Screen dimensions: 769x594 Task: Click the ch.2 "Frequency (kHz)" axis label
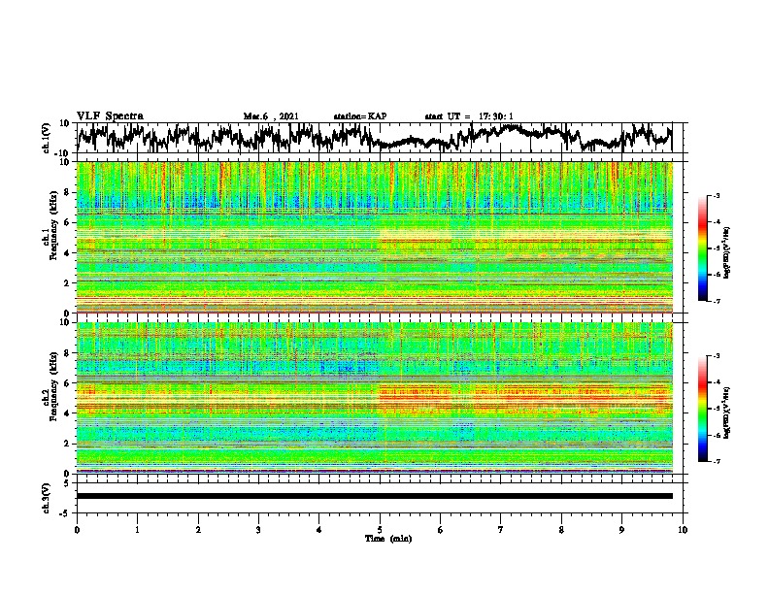pyautogui.click(x=53, y=386)
